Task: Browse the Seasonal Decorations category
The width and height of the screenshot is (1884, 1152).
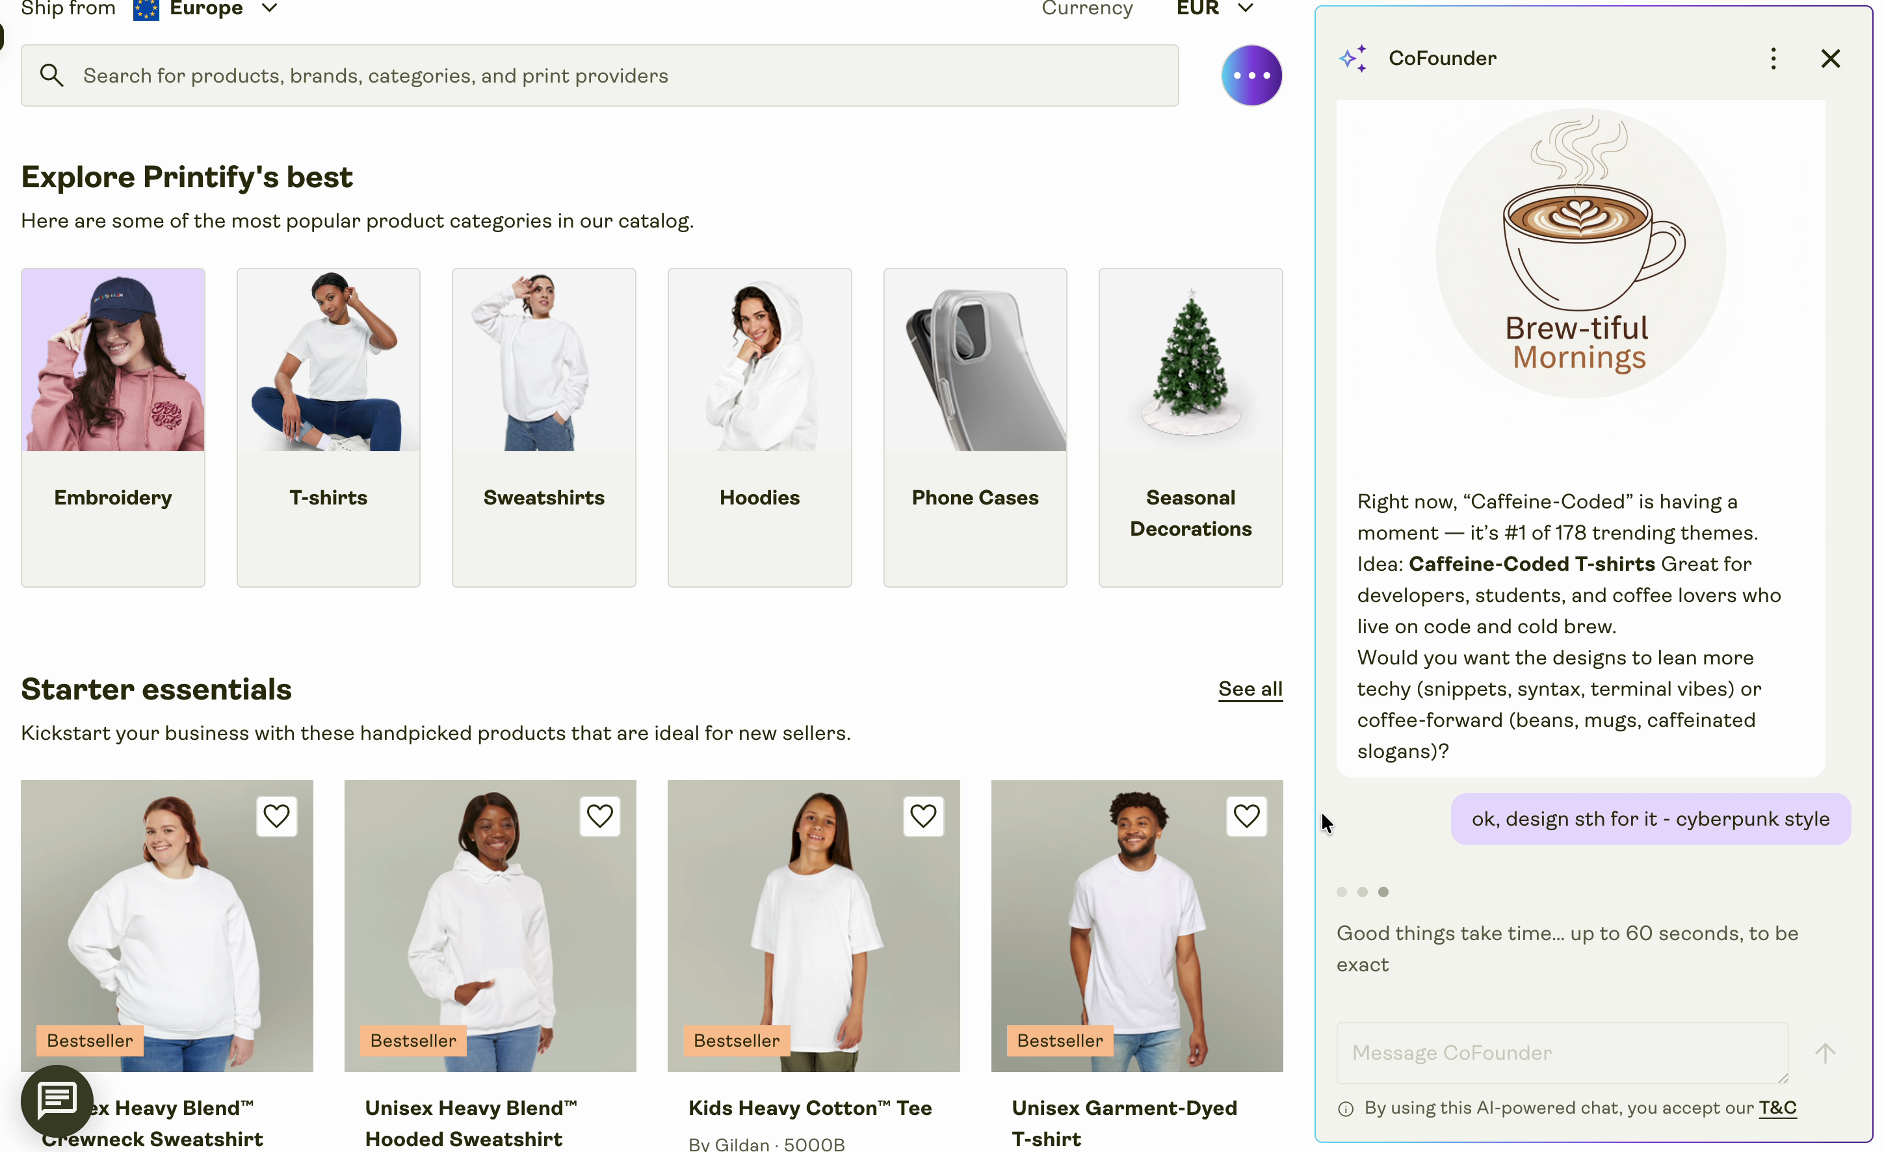Action: (x=1190, y=426)
